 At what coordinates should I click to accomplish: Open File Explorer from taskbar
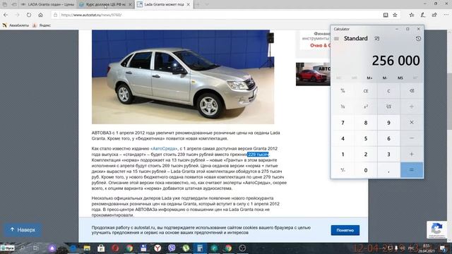pyautogui.click(x=87, y=248)
